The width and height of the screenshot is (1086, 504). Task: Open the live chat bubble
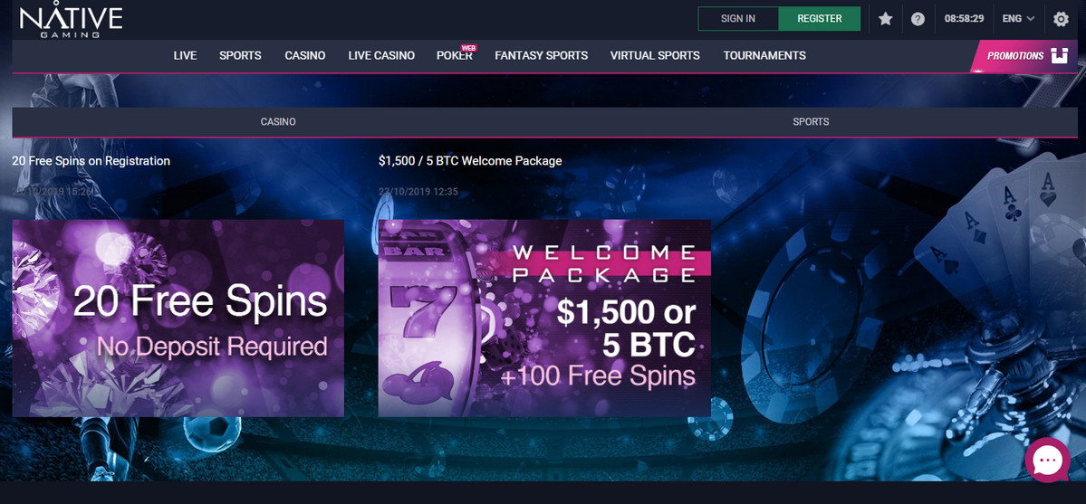coord(1047,460)
